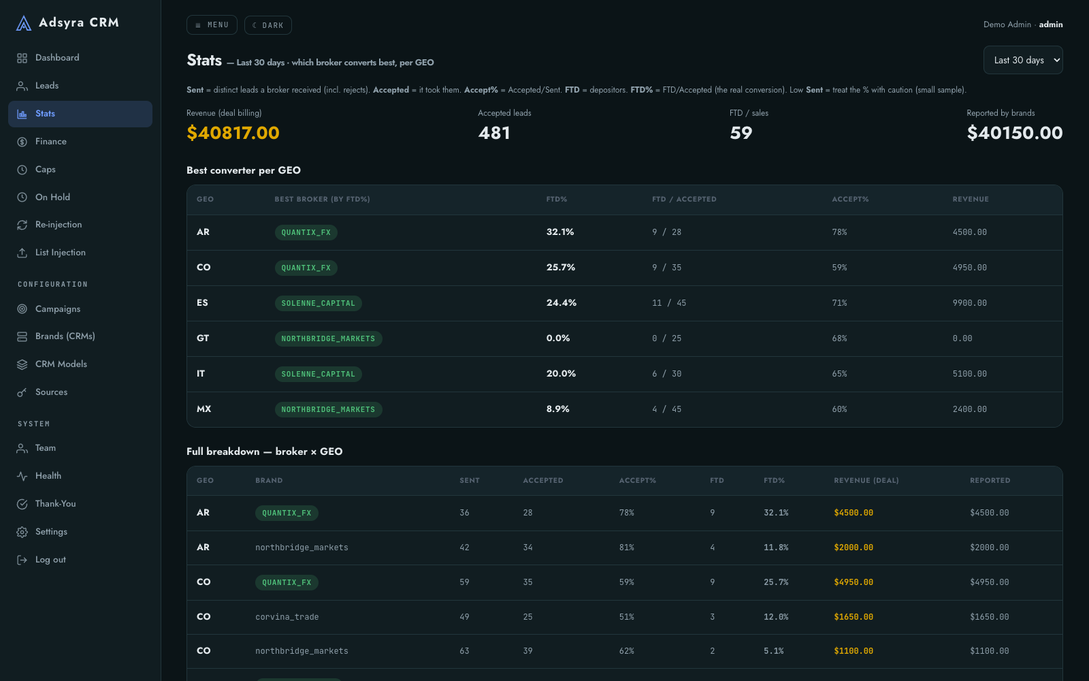Click 9900.00 revenue in ES row
Screen dimensions: 1089x681
click(970, 303)
